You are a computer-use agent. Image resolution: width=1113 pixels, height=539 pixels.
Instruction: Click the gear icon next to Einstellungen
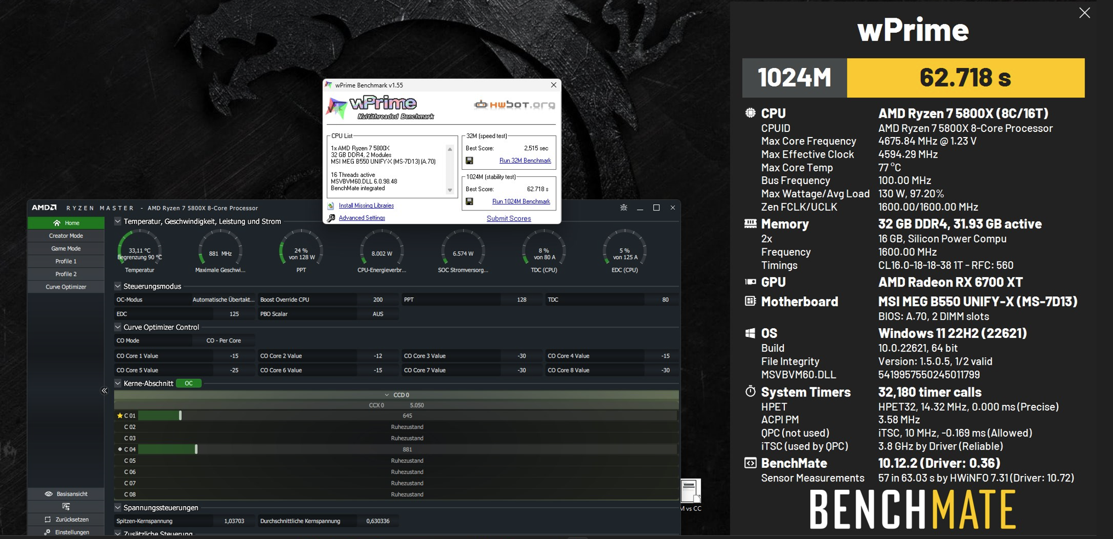pyautogui.click(x=48, y=532)
